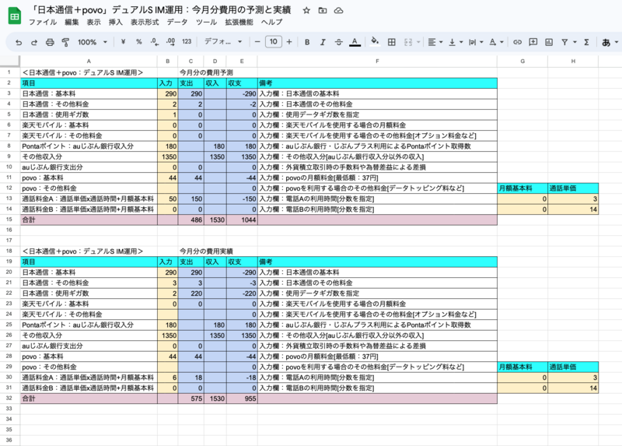Open the fill color picker
This screenshot has height=446, width=622.
[375, 42]
